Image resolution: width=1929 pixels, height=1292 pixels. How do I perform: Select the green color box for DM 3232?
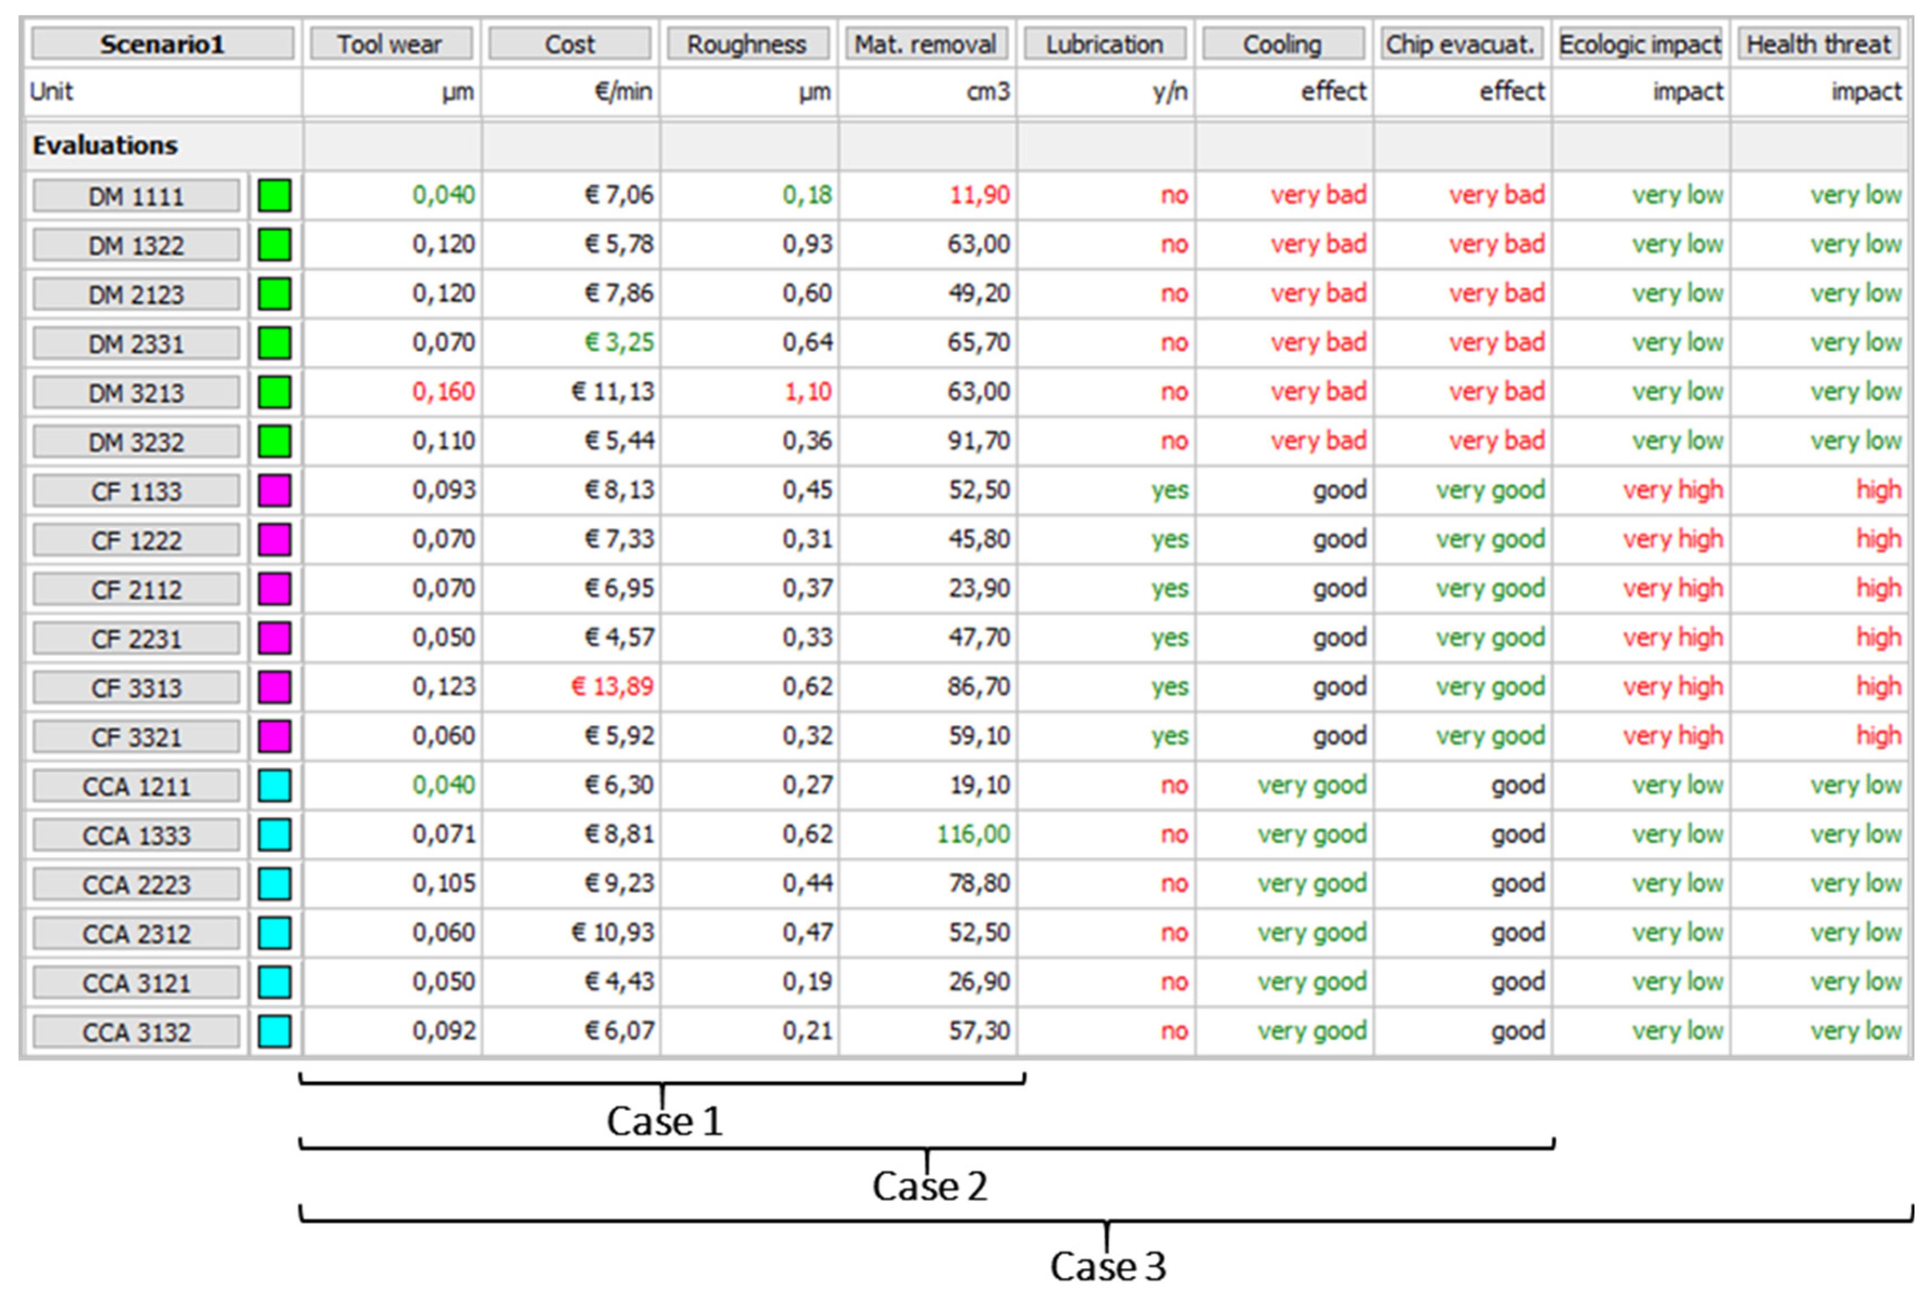(275, 442)
